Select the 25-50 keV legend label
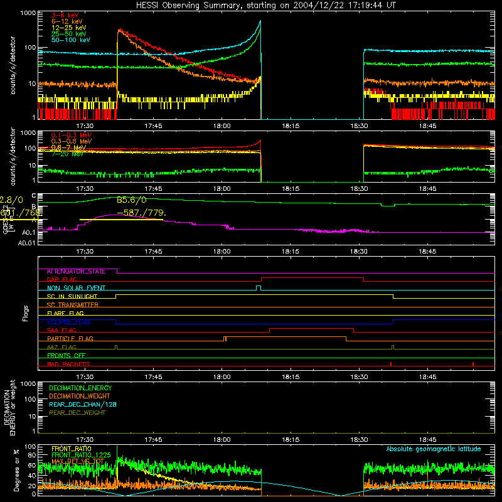Screen dimensions: 502x502 (x=68, y=34)
